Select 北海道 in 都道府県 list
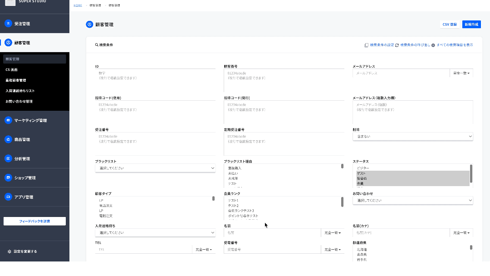490x276 pixels. click(362, 249)
